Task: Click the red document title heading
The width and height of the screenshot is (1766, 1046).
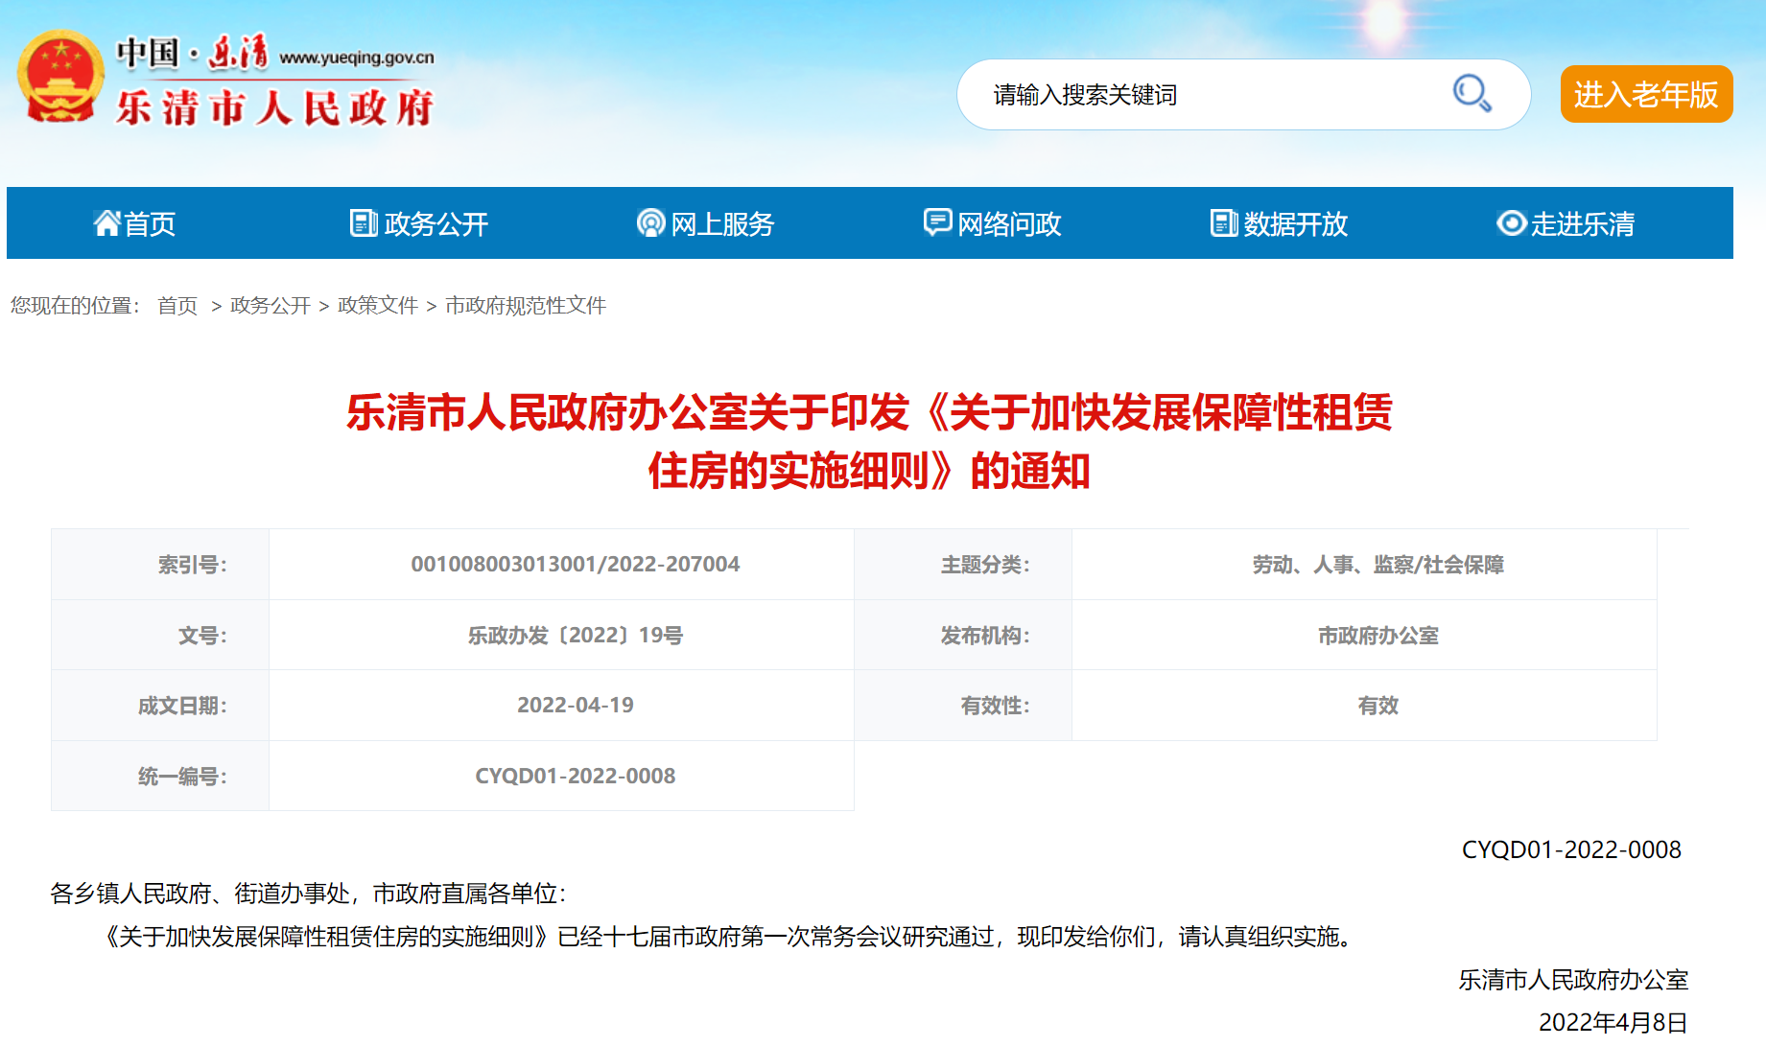Action: [868, 442]
